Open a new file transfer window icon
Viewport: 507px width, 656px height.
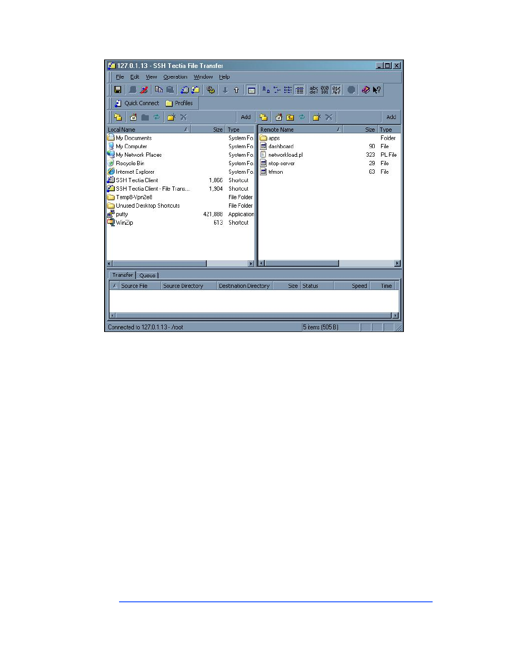coord(196,90)
